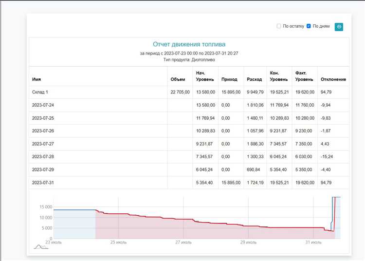The width and height of the screenshot is (365, 261).
Task: Click the Приход column header
Action: tap(229, 79)
